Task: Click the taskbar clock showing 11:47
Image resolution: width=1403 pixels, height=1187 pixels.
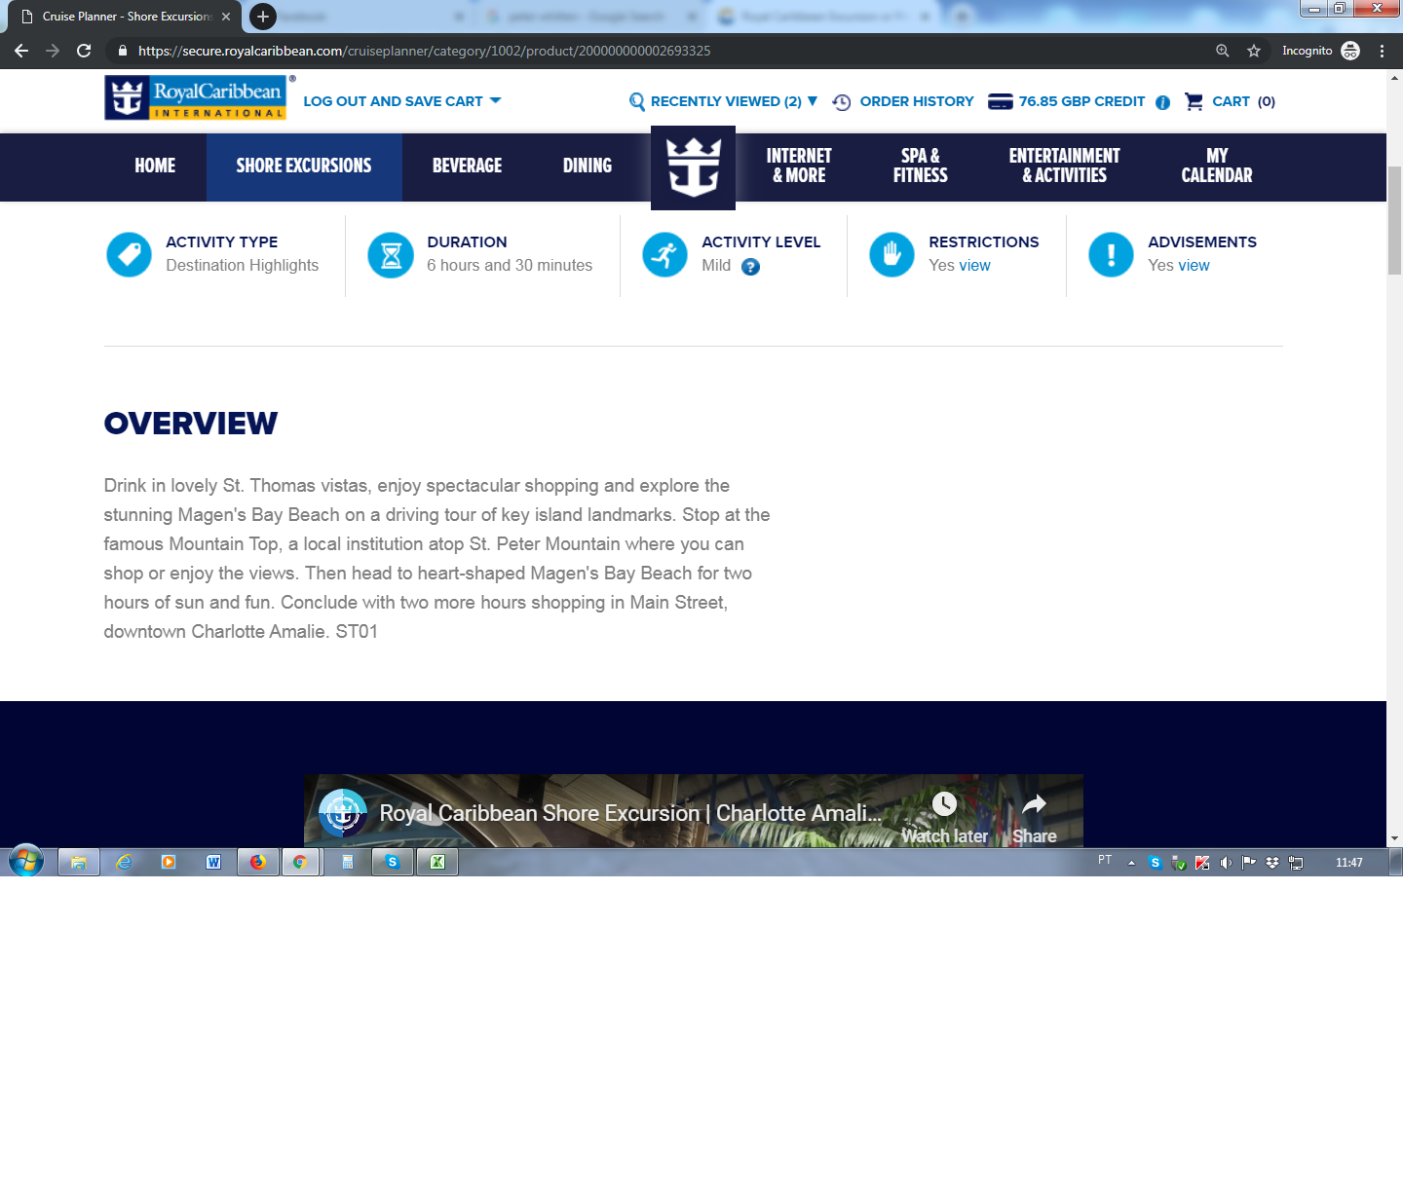Action: (x=1348, y=863)
